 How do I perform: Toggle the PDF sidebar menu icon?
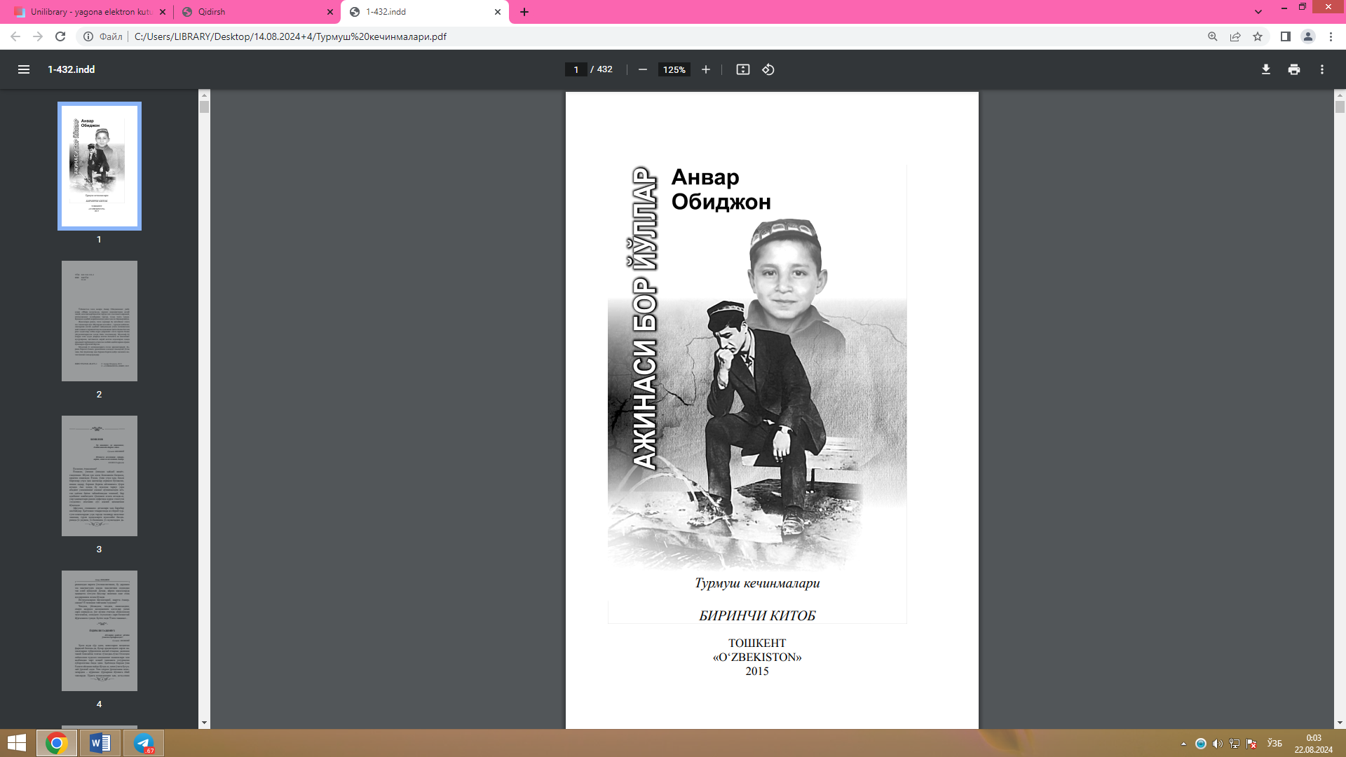pyautogui.click(x=24, y=69)
